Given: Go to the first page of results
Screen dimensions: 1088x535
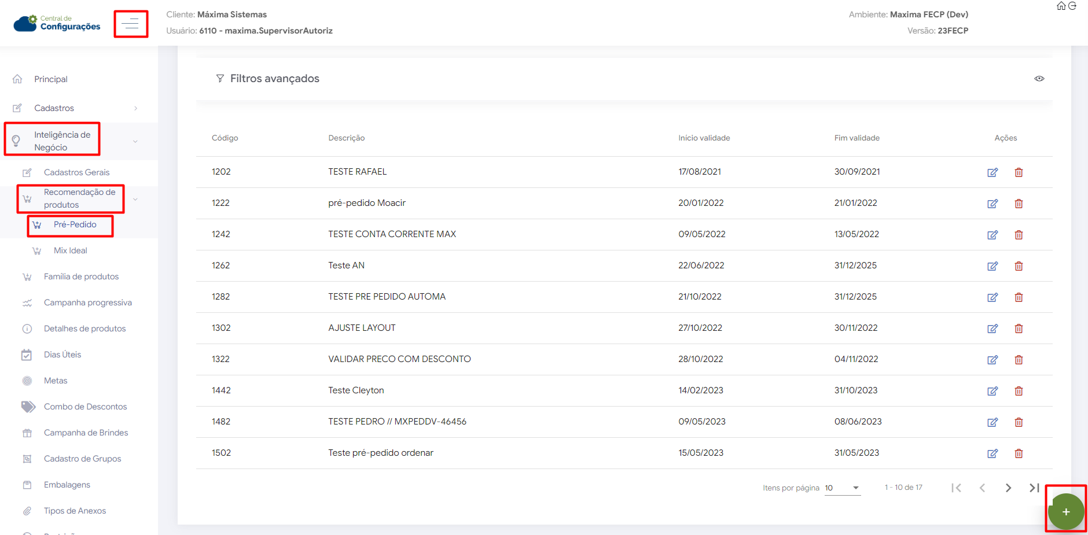Looking at the screenshot, I should pos(956,488).
